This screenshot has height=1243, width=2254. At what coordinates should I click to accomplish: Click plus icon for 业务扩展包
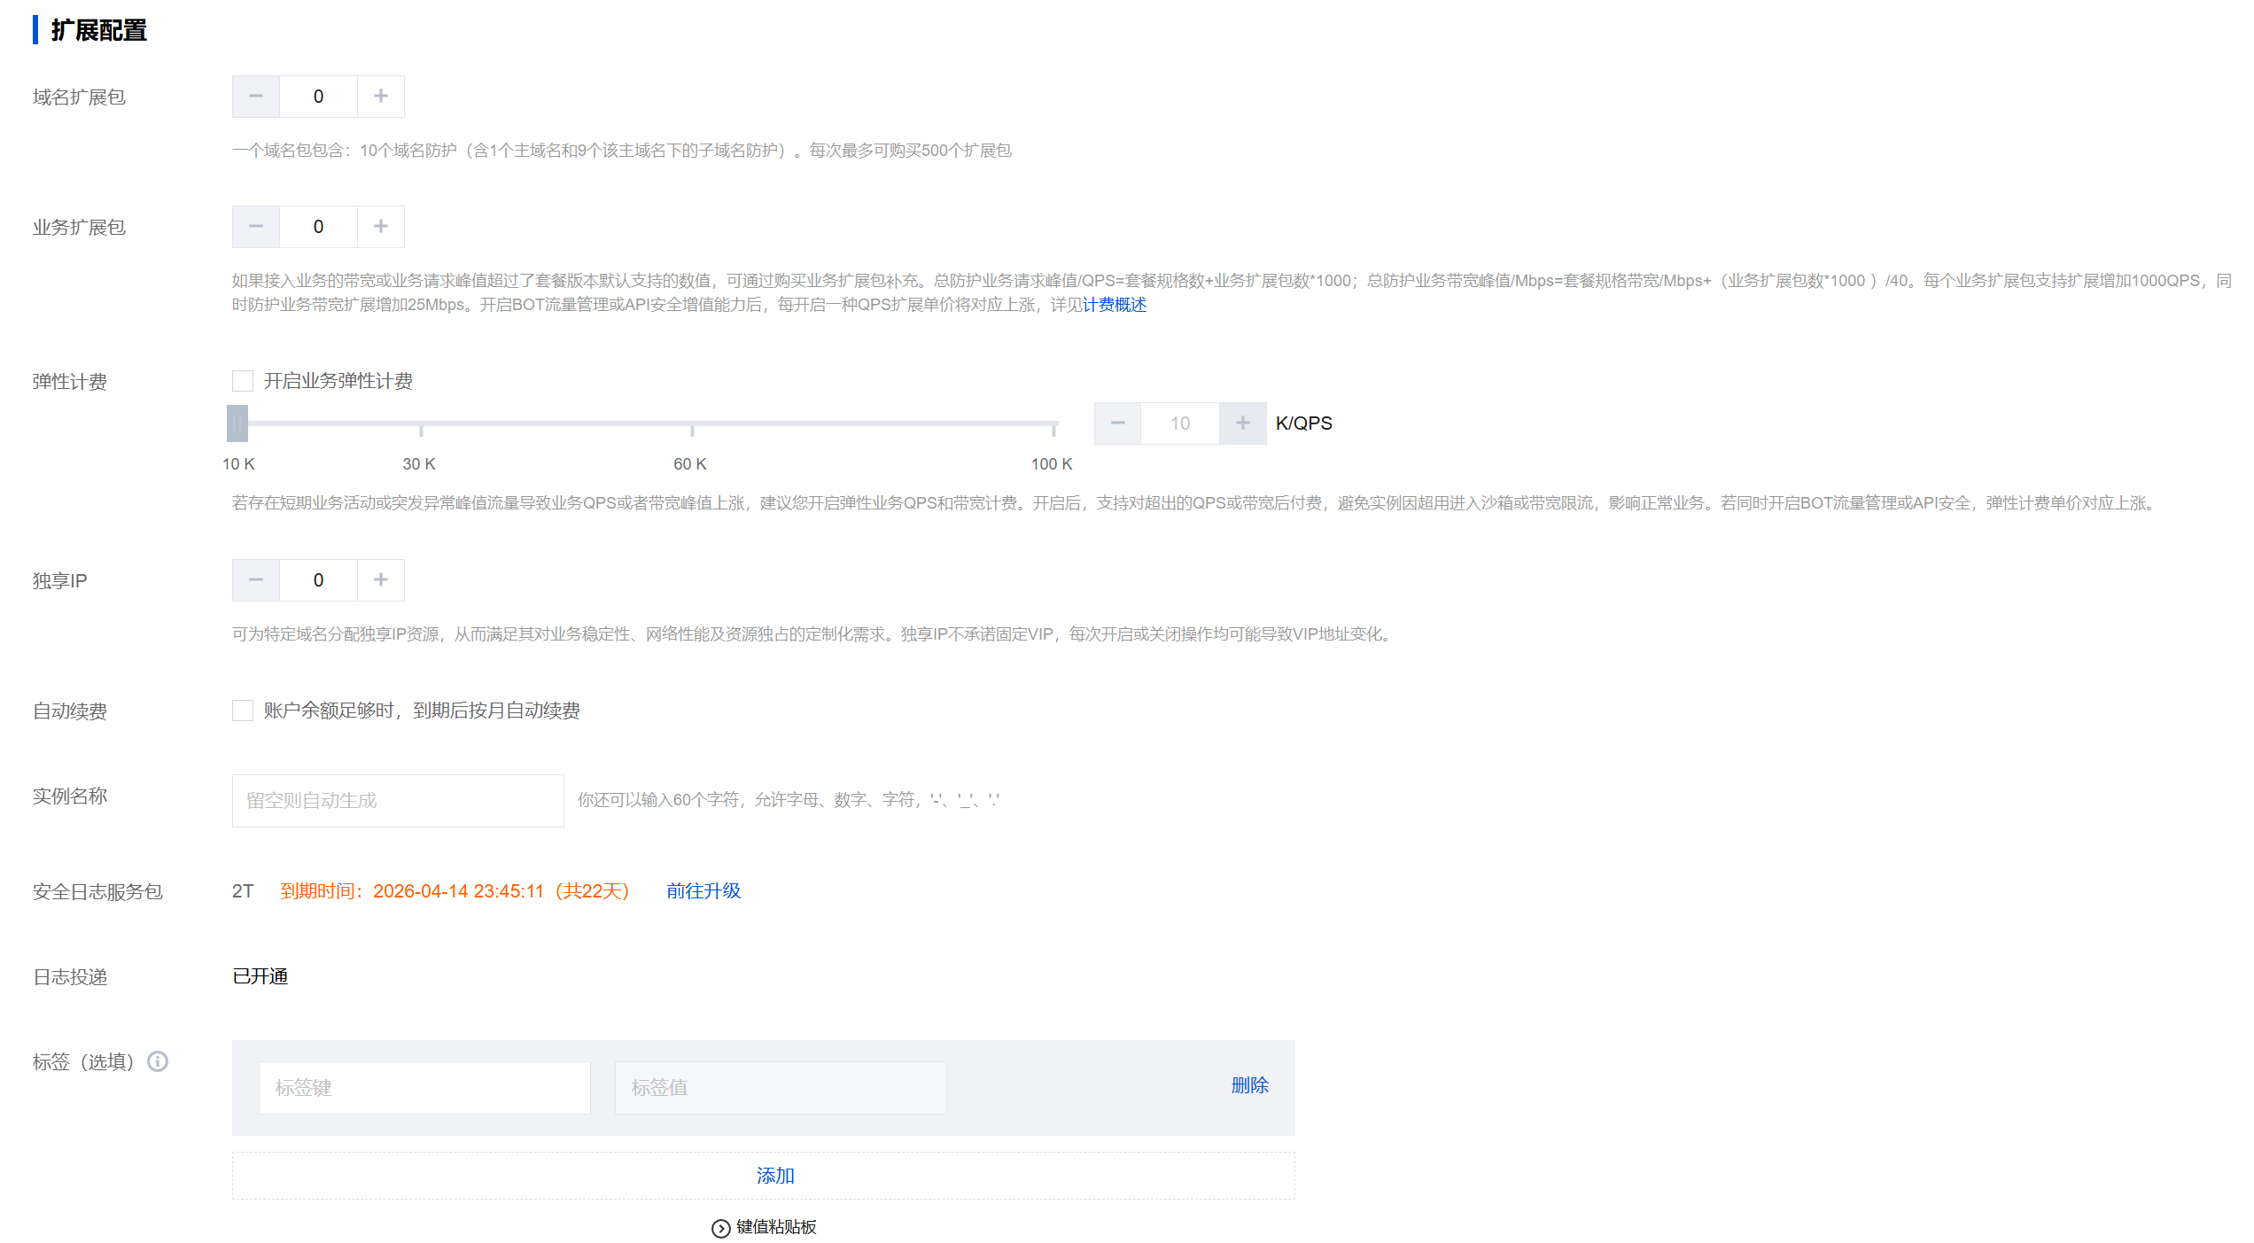(x=381, y=227)
